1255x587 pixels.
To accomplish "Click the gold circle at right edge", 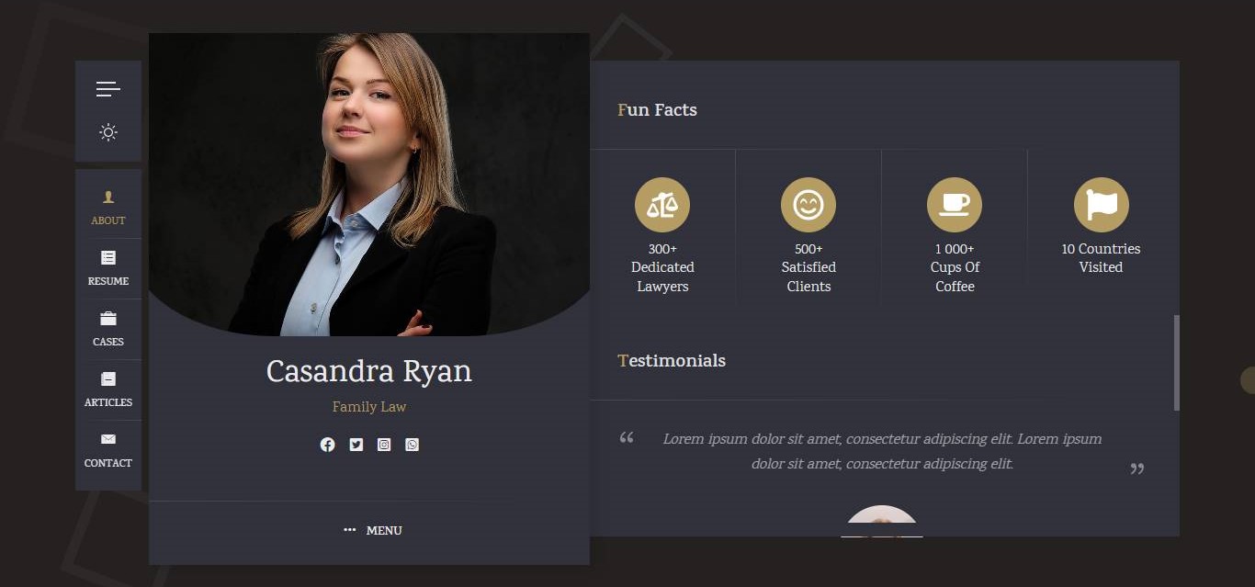I will [1248, 380].
